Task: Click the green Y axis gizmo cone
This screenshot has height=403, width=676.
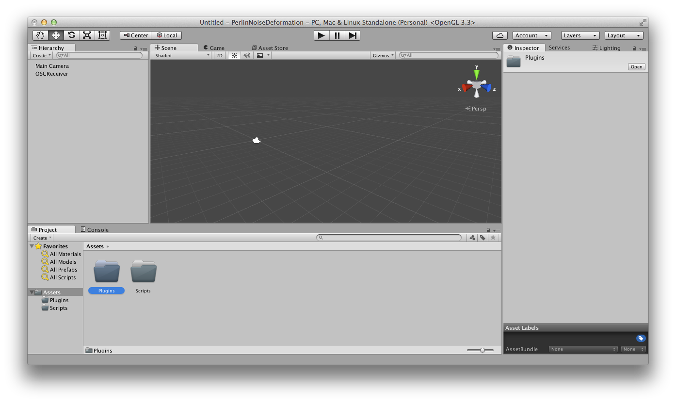Action: click(477, 74)
